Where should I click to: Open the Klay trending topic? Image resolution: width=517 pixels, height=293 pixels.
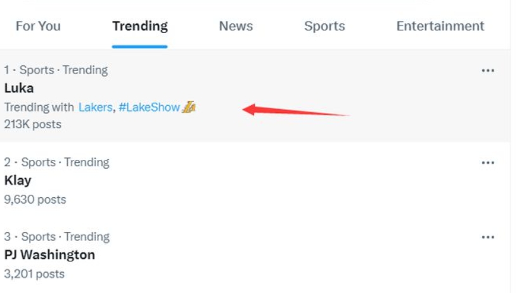(x=18, y=181)
